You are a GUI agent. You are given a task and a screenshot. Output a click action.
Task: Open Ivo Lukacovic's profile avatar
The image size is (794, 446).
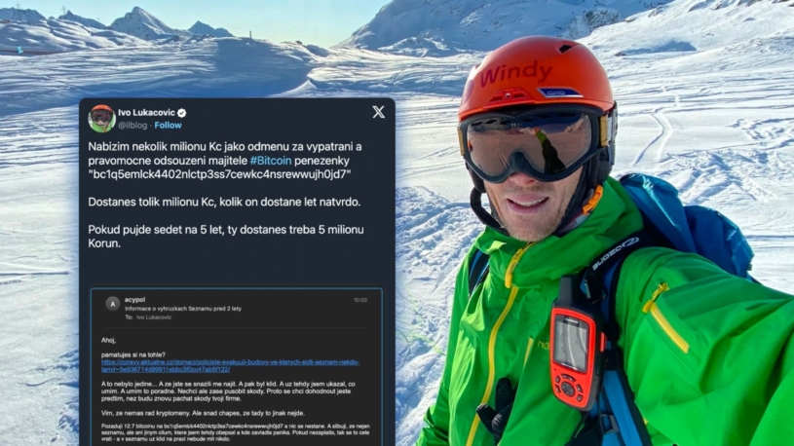101,119
